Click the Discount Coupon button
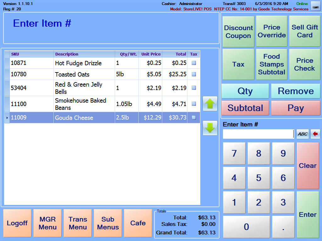Screen dimensions: 322x241 click(238, 32)
